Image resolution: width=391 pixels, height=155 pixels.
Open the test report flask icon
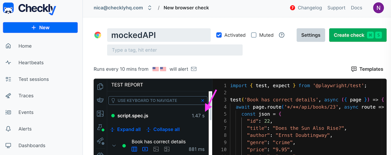tap(100, 127)
